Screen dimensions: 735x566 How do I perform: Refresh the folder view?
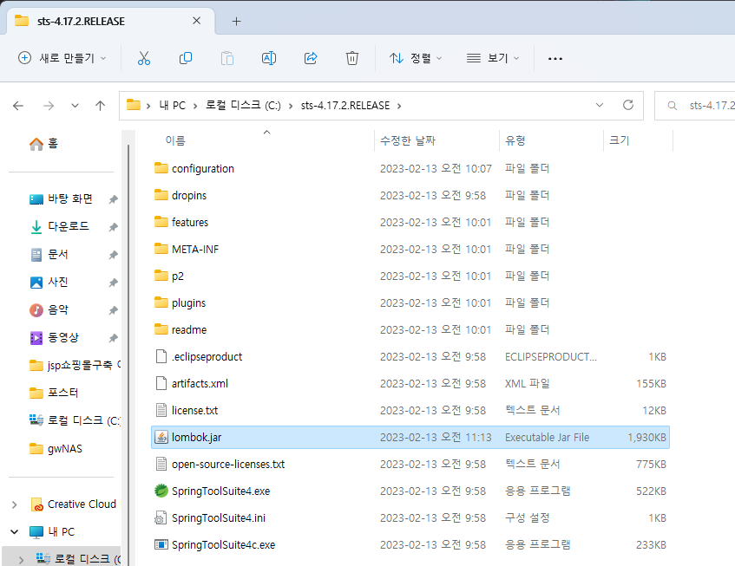[x=628, y=105]
